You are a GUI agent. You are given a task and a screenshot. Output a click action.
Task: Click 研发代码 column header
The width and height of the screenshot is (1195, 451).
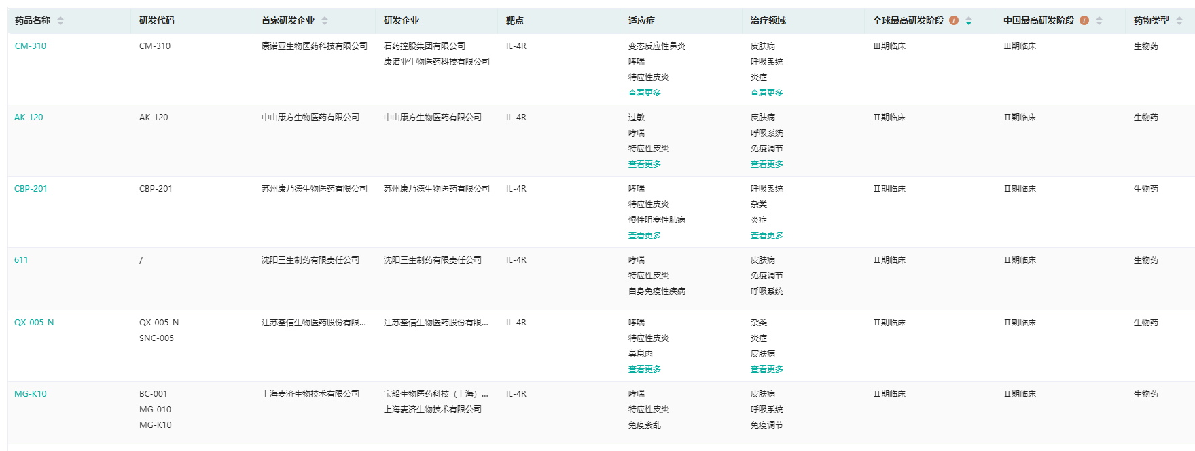click(157, 21)
